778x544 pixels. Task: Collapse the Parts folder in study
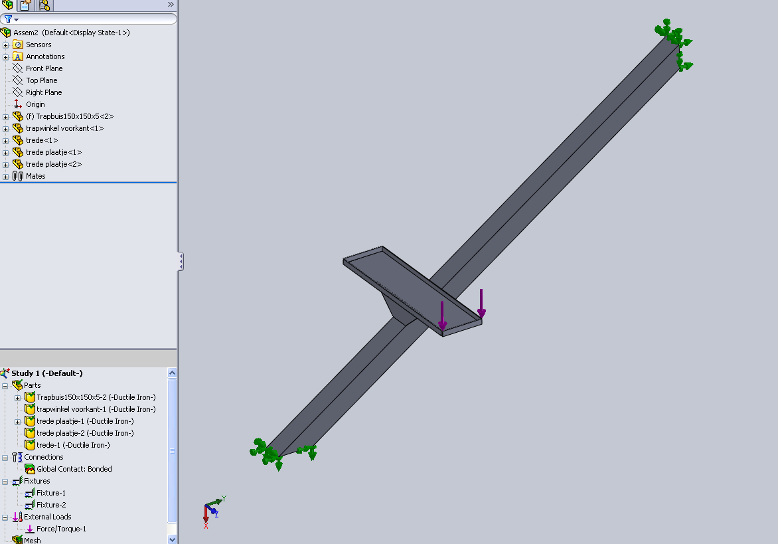(x=6, y=385)
